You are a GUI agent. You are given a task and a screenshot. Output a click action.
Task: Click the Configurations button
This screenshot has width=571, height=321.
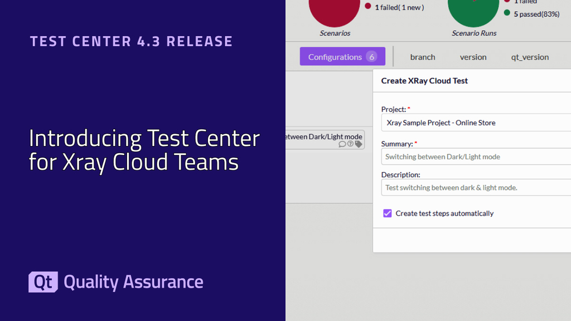pyautogui.click(x=335, y=56)
